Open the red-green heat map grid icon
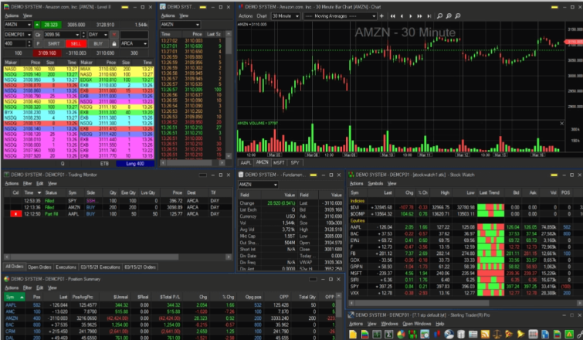This screenshot has height=340, width=583. click(412, 334)
